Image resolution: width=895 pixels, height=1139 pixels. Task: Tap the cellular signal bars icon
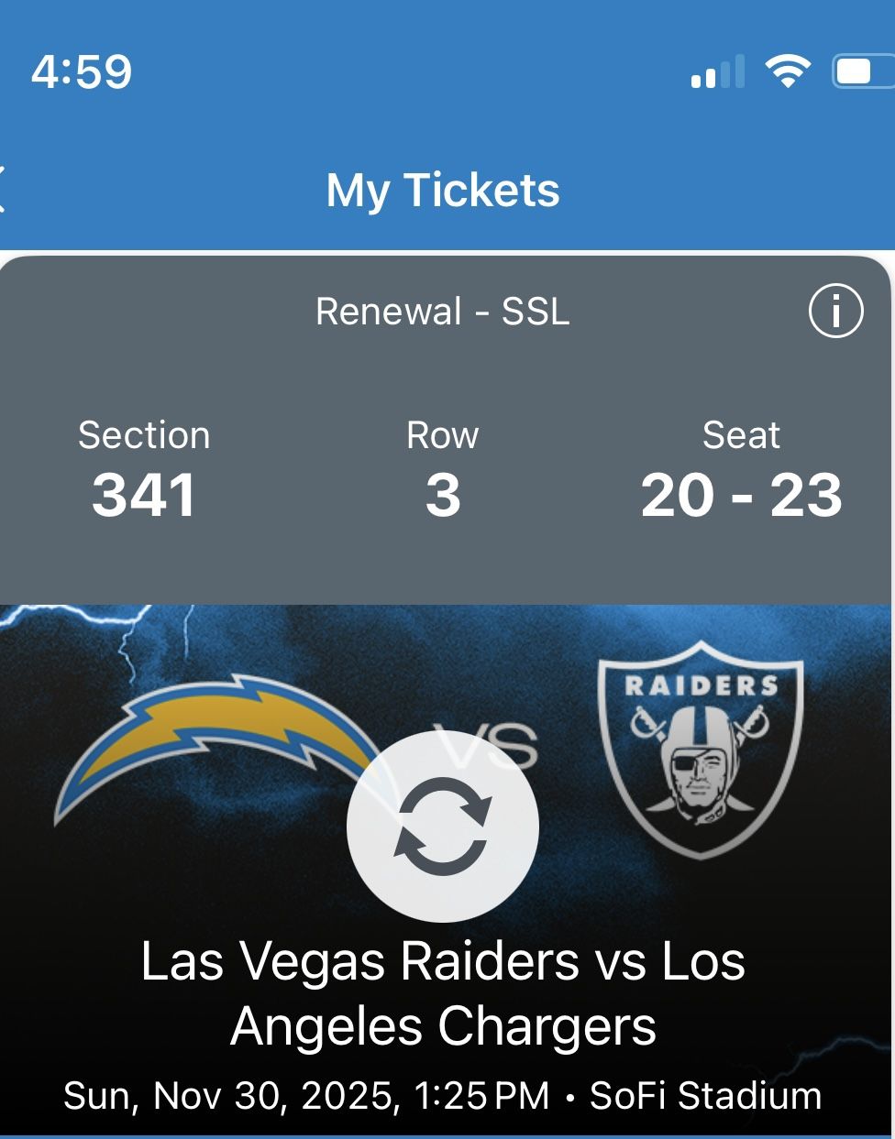(x=717, y=72)
